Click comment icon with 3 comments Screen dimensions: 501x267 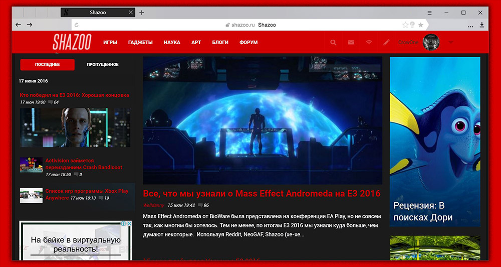76,175
